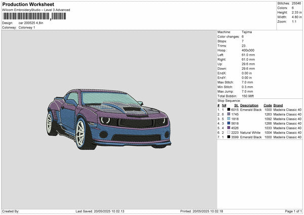This screenshot has width=304, height=215.
Task: Click thread code '1092' in row 3
Action: tap(268, 119)
